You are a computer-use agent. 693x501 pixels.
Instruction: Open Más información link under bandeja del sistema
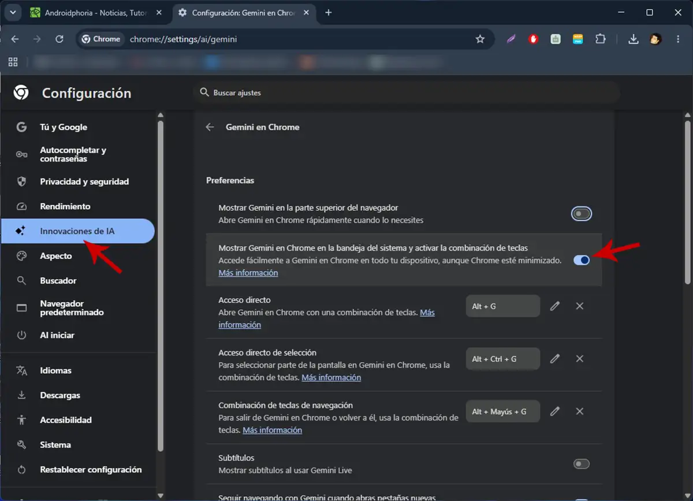coord(248,273)
